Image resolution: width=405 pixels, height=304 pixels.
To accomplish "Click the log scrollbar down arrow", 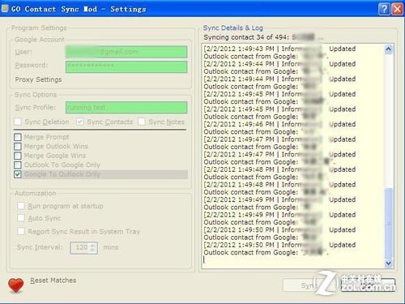I will point(389,263).
